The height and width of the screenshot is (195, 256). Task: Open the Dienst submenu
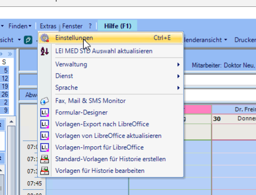[x=111, y=76]
